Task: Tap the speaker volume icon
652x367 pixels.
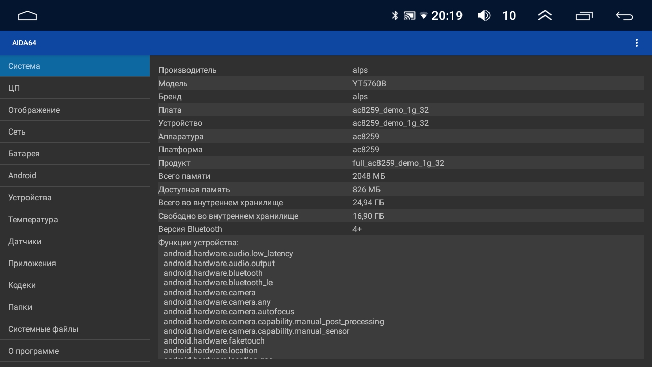Action: (x=484, y=16)
